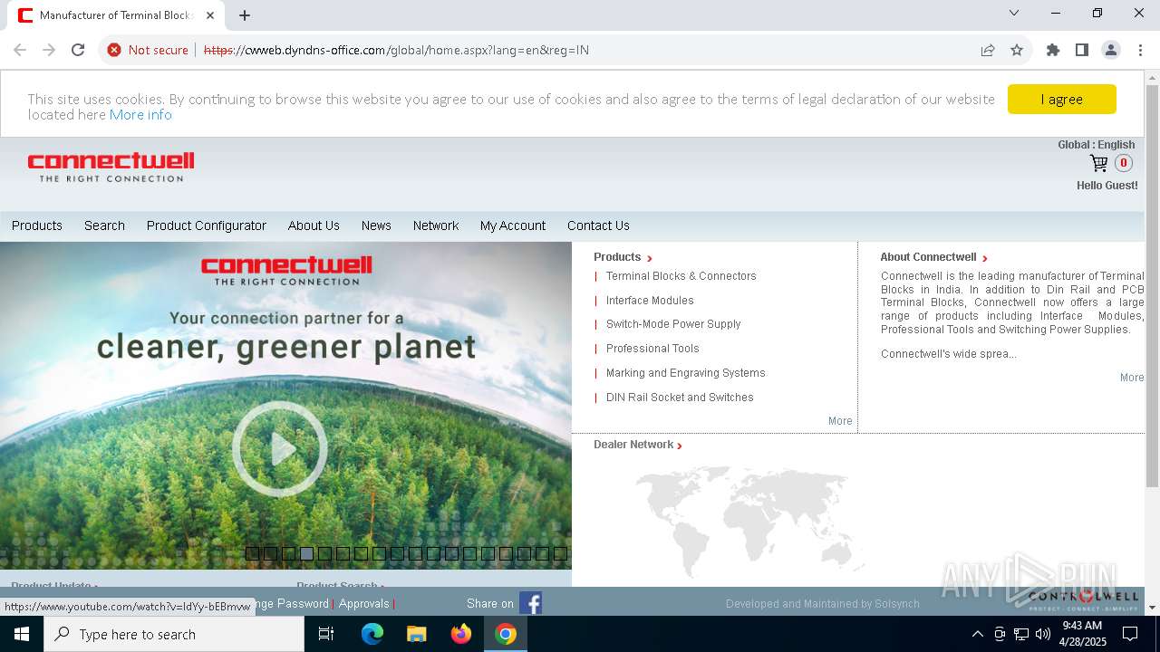Click the Global : English language selector

[1097, 145]
